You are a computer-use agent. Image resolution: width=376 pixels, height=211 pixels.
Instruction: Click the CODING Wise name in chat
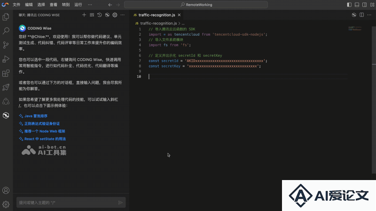pos(39,28)
